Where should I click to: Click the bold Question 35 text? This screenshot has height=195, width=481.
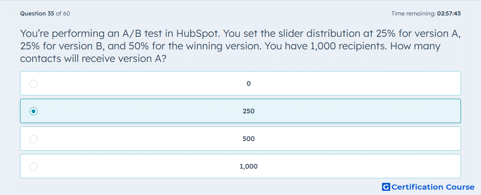37,13
